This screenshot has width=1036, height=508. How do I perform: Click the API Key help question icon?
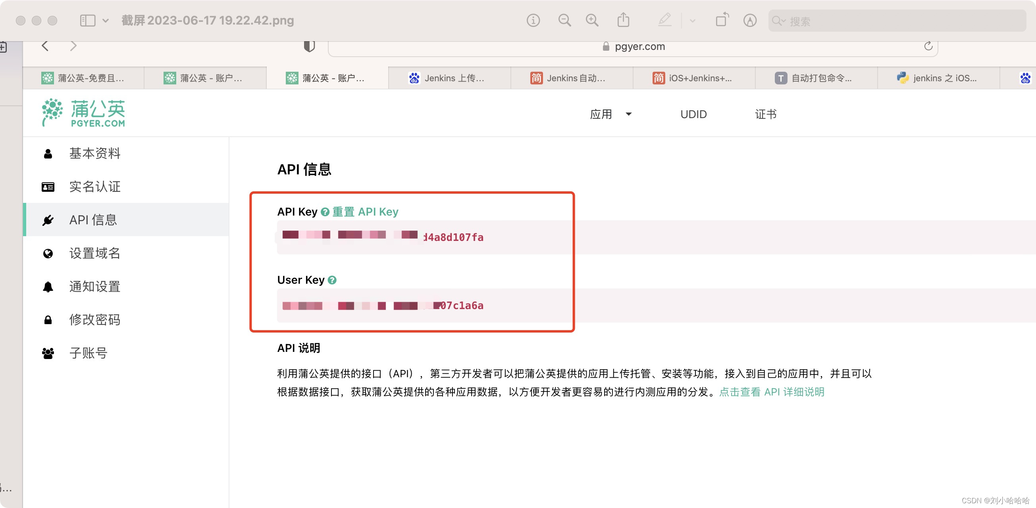[325, 212]
